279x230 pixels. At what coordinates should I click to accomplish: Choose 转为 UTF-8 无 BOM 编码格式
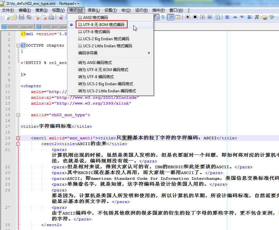(110, 70)
